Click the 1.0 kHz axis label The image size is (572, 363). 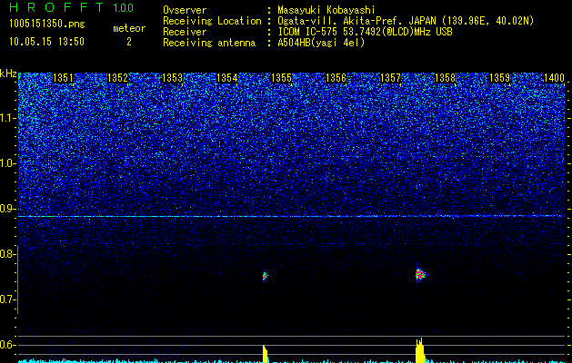[7, 163]
